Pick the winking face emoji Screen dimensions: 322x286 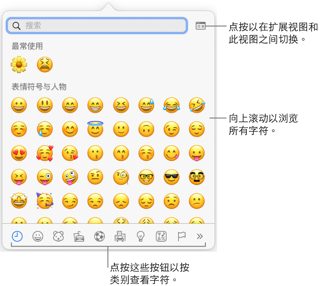coord(172,129)
